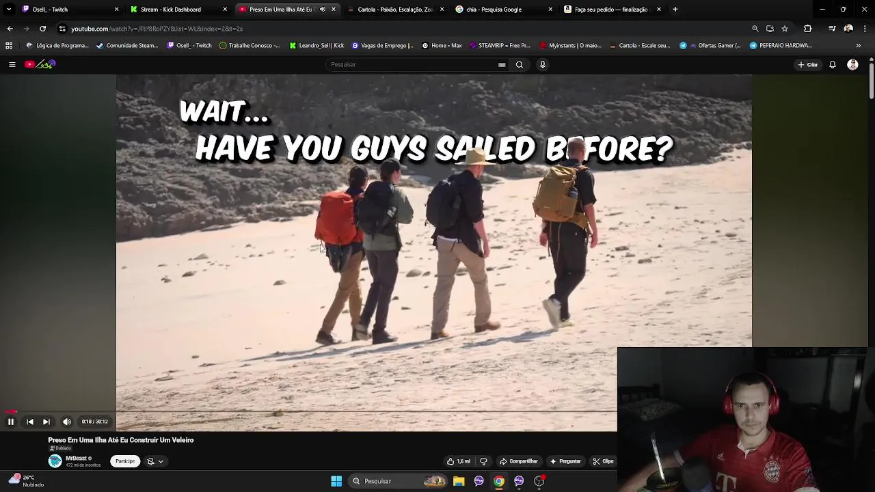Click the 'Perguntar' button
The height and width of the screenshot is (492, 875).
[x=565, y=461]
